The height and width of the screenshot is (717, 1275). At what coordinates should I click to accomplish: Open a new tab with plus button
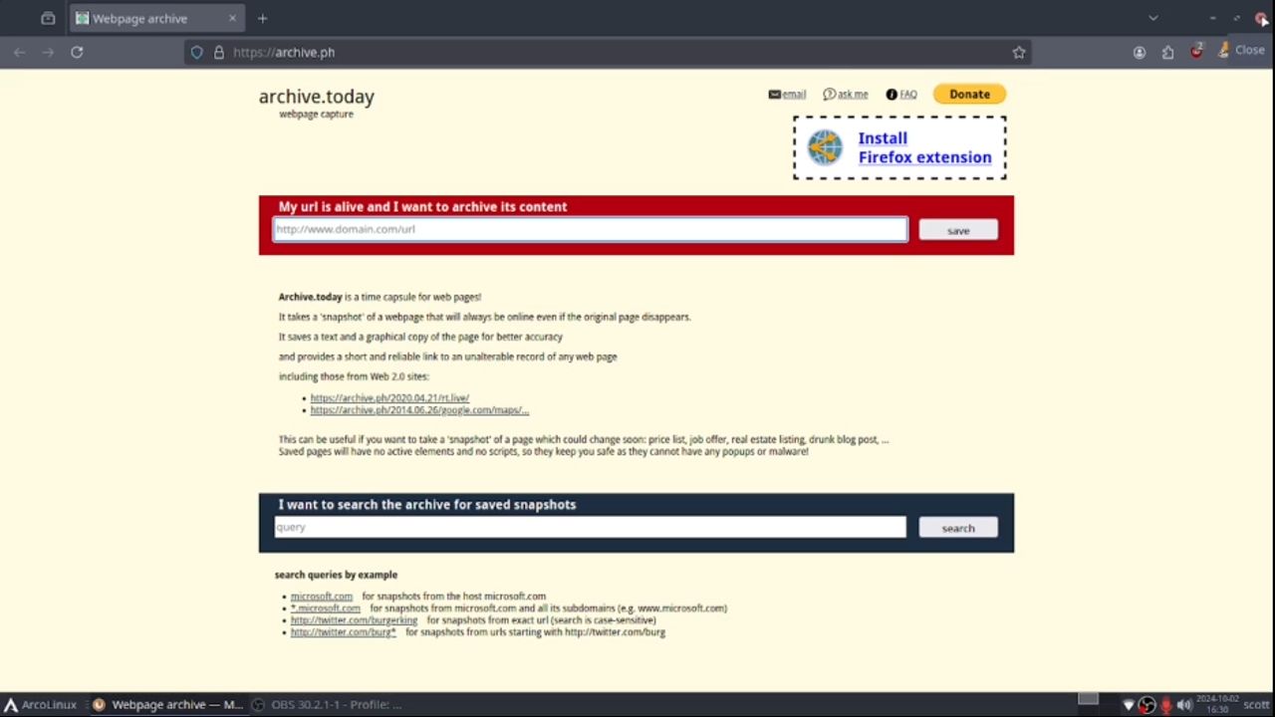click(x=263, y=18)
